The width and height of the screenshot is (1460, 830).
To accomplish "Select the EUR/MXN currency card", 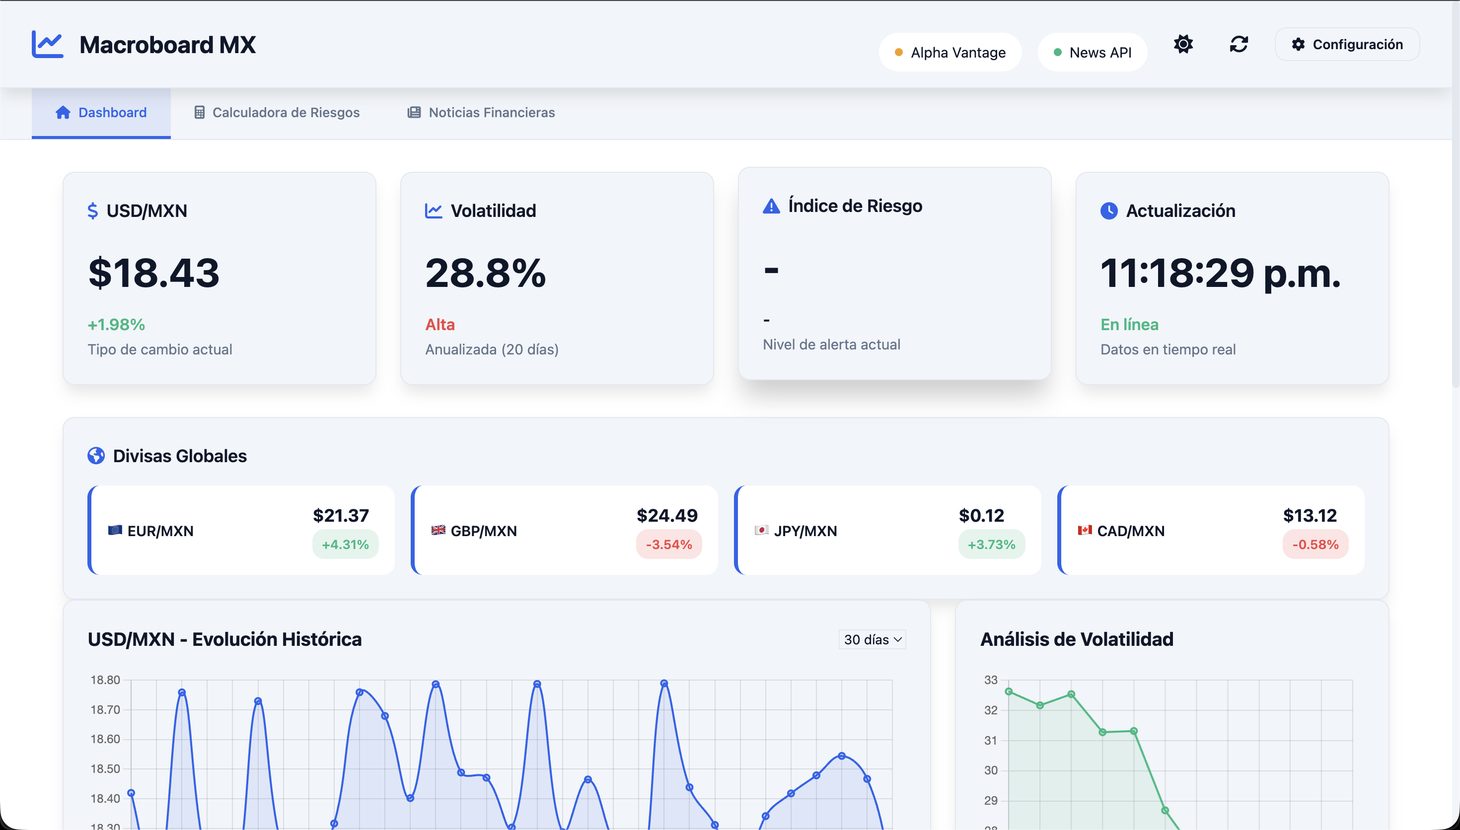I will [x=241, y=530].
